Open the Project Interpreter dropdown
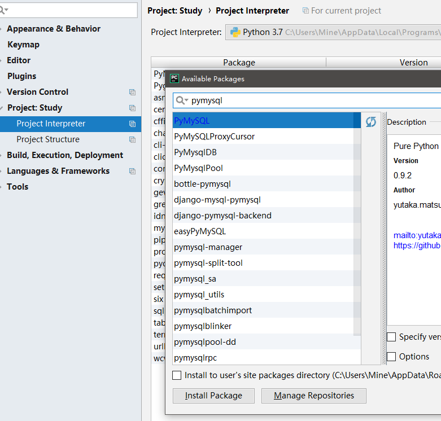This screenshot has height=421, width=441. tap(333, 32)
